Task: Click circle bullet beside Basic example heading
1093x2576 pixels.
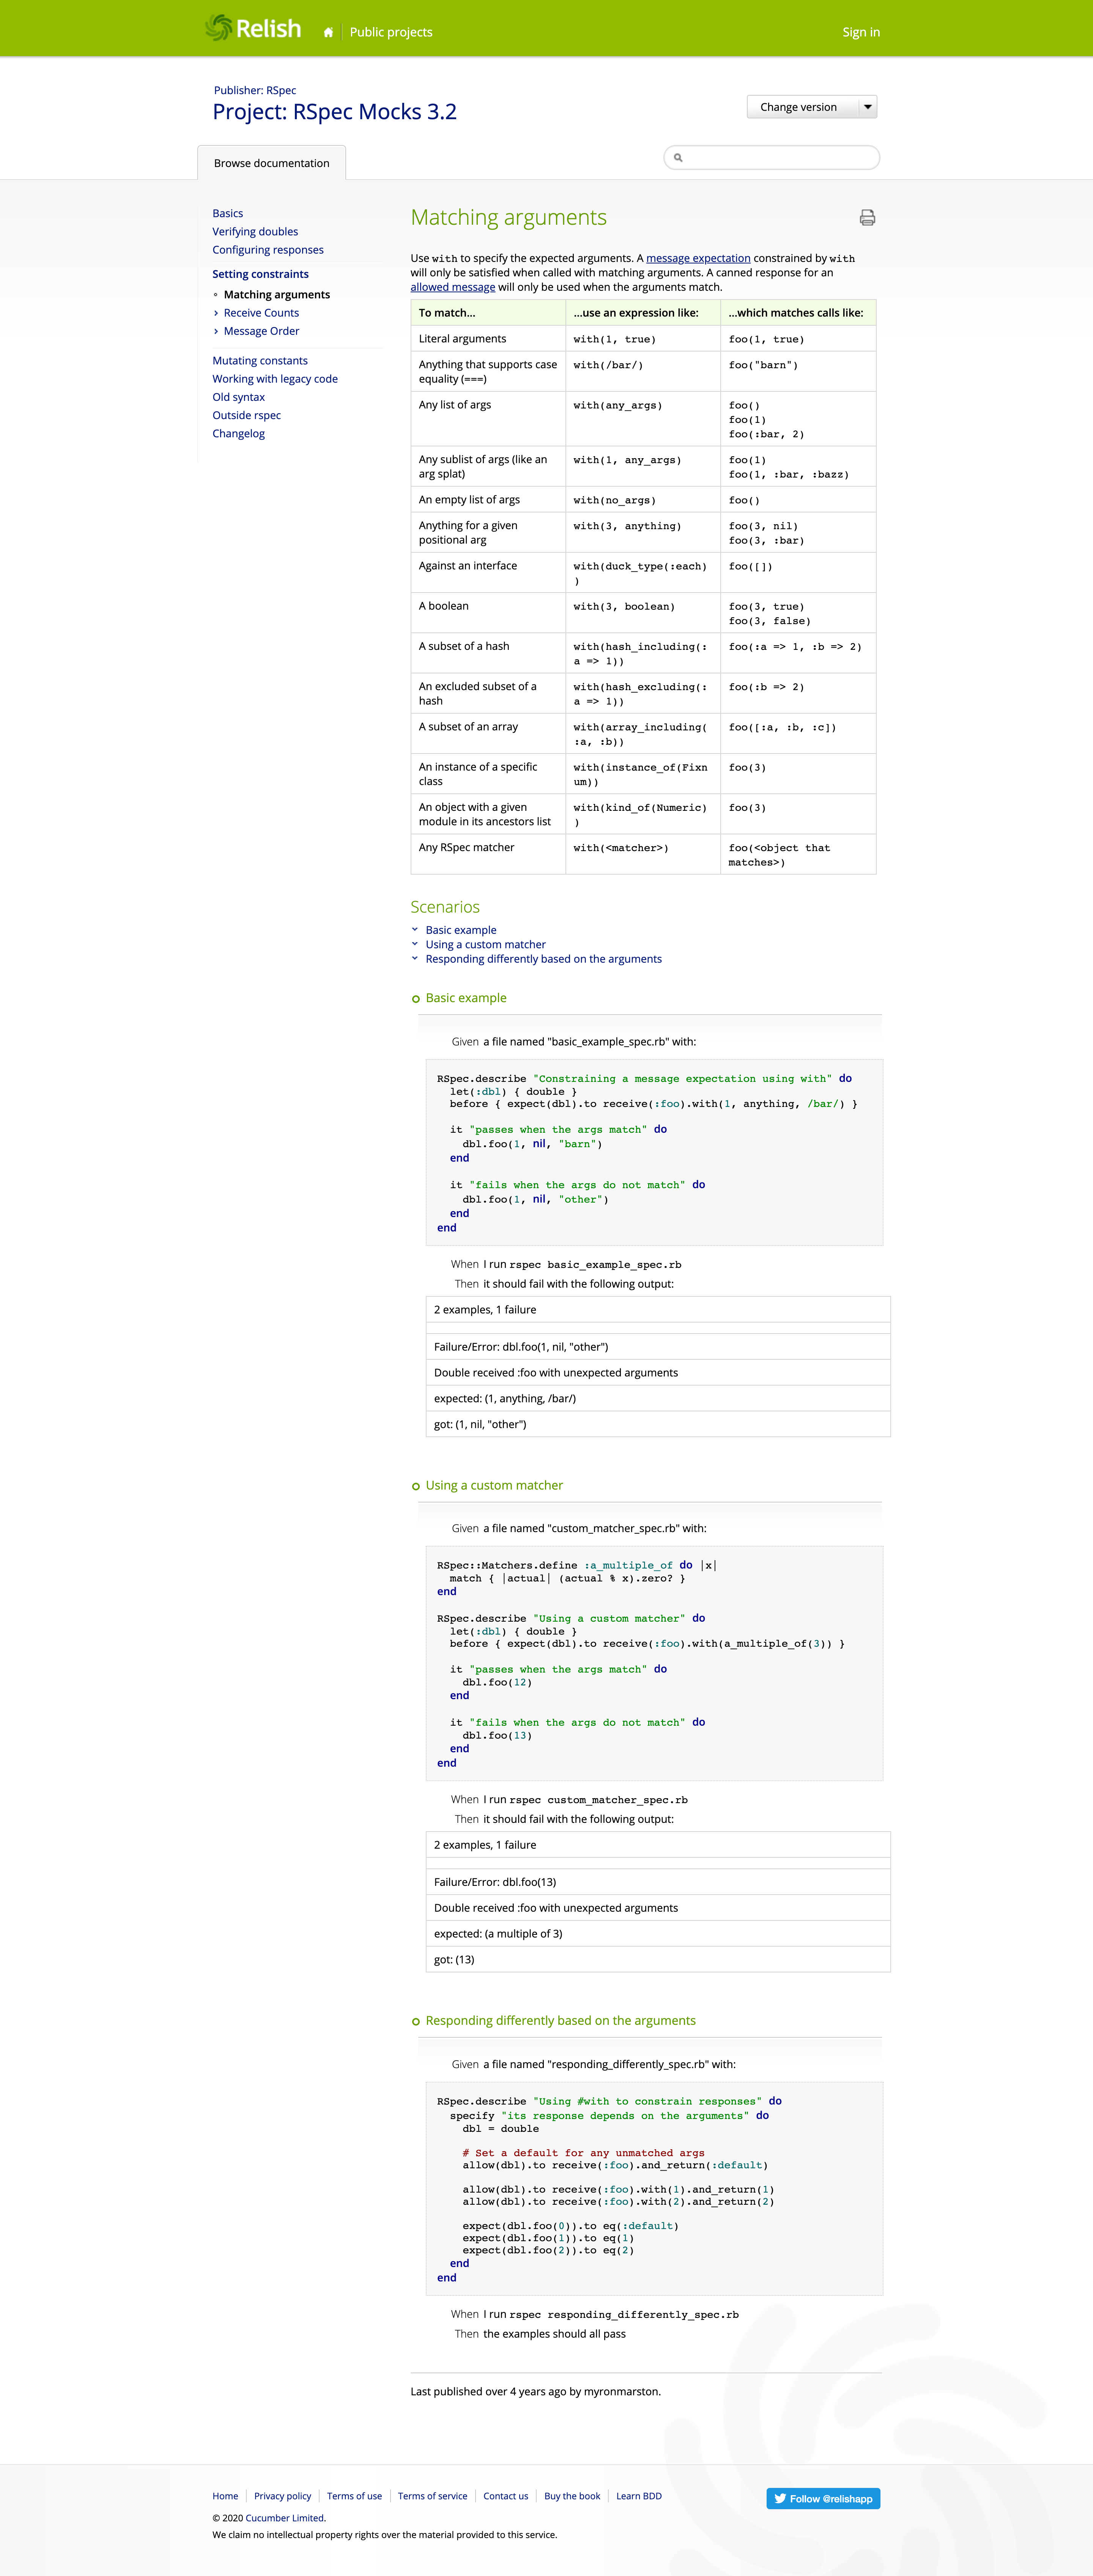Action: point(416,999)
